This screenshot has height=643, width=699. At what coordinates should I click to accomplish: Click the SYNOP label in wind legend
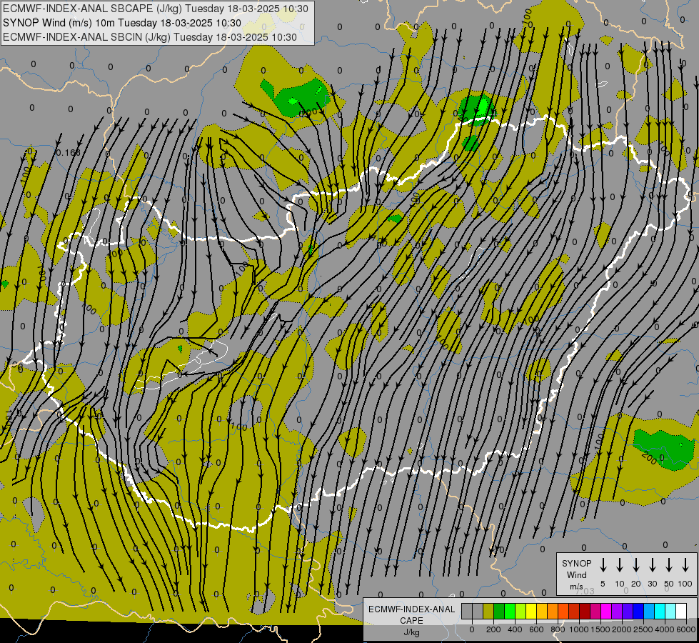(x=576, y=563)
